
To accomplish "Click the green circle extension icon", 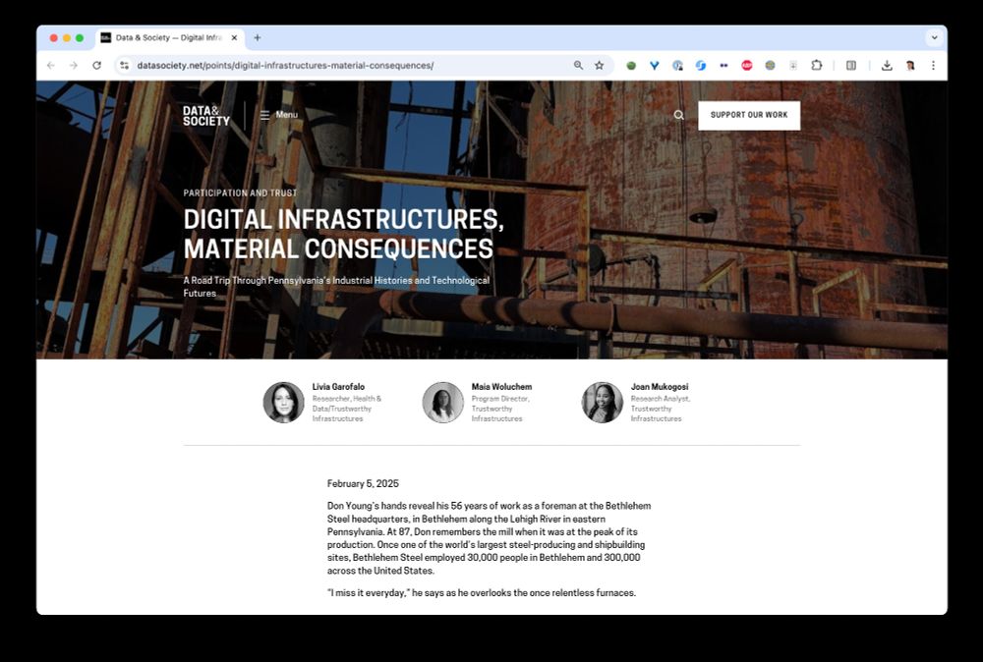I will [631, 65].
